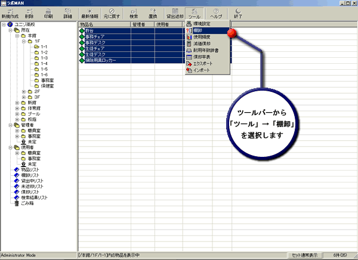This screenshot has width=358, height=260.
Task: Select folder 1-1 in the tree
Action: point(41,47)
